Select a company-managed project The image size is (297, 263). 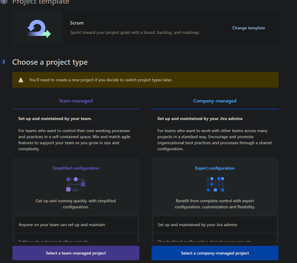tap(215, 253)
